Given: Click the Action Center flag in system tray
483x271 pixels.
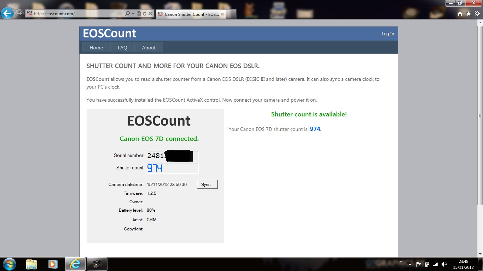Looking at the screenshot, I should 419,264.
